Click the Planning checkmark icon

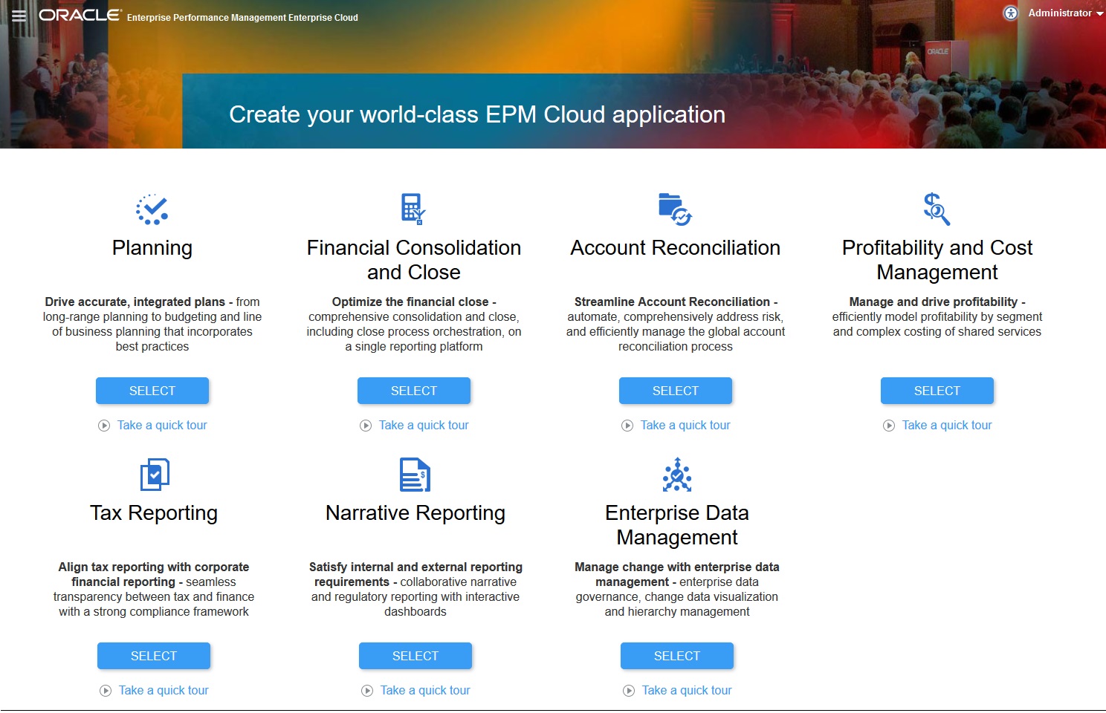tap(152, 209)
